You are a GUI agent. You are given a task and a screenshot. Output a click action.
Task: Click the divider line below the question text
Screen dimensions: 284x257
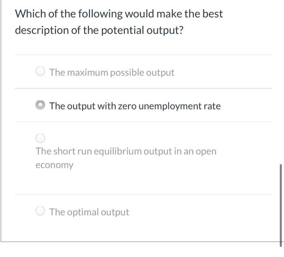pyautogui.click(x=143, y=55)
